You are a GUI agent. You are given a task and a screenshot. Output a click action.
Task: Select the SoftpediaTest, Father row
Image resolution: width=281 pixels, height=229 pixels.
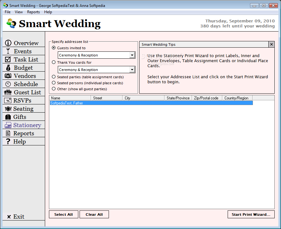(x=151, y=103)
